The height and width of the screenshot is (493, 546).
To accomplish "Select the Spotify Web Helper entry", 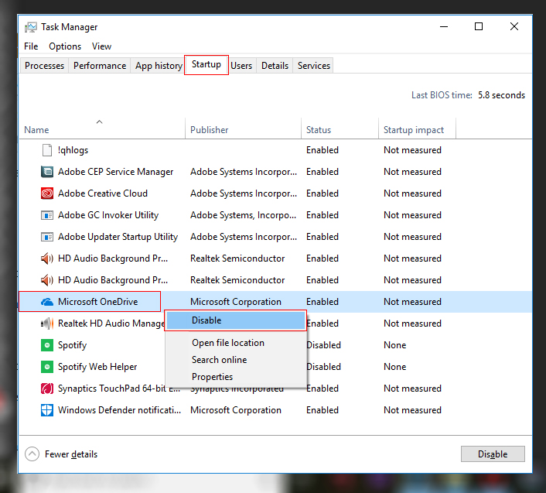I will pyautogui.click(x=97, y=367).
